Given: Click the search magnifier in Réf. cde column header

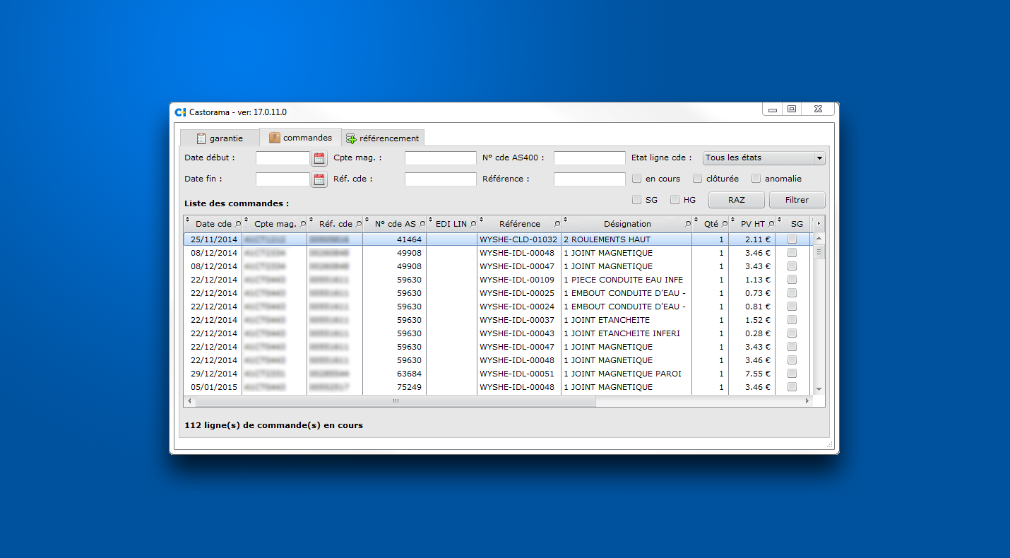Looking at the screenshot, I should point(358,224).
